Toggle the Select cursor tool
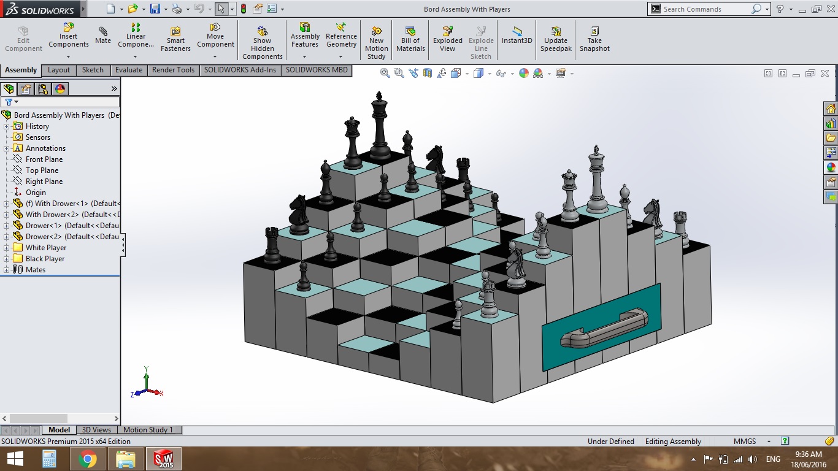 [221, 9]
